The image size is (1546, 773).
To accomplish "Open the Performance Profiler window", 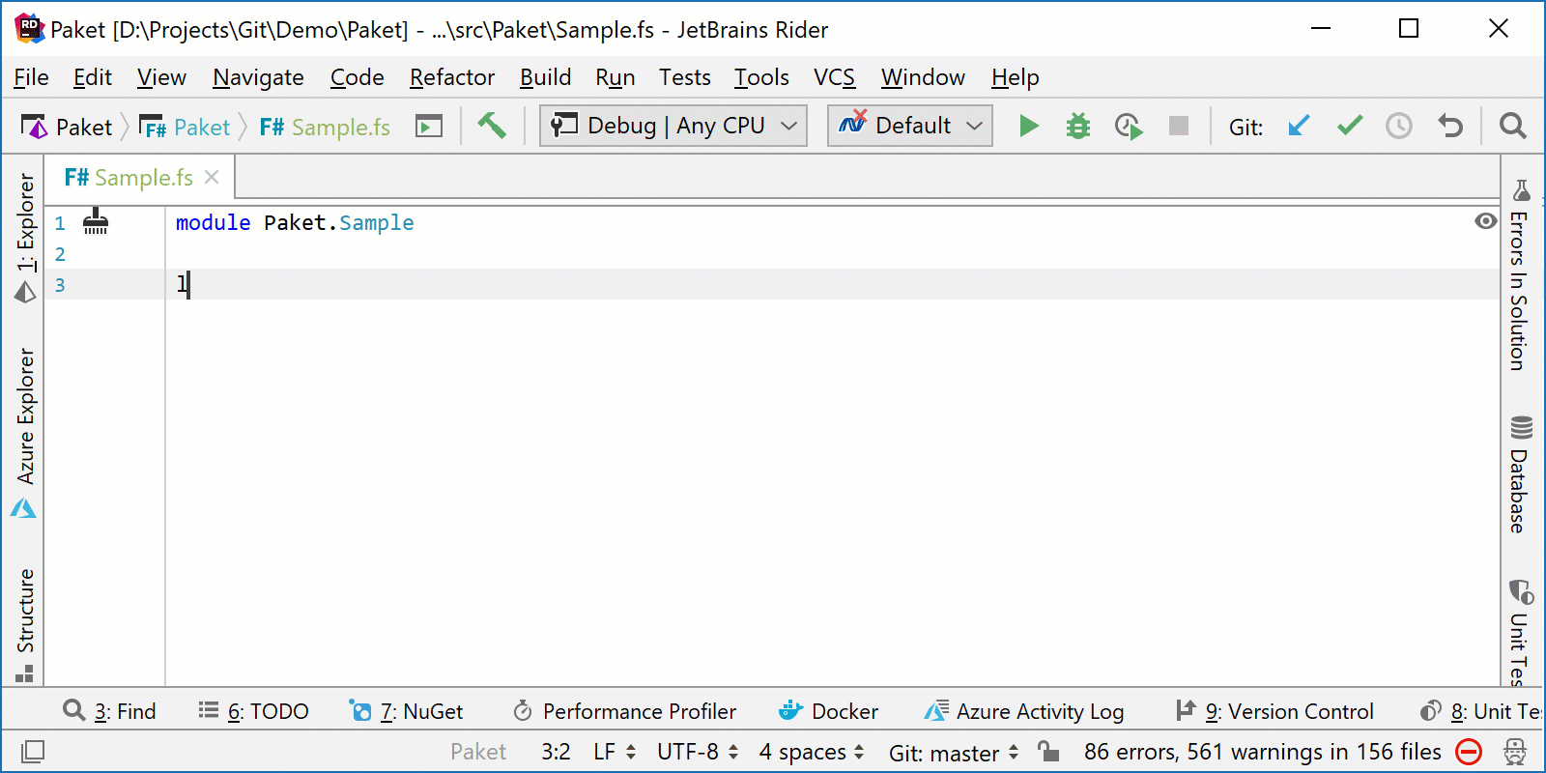I will [x=624, y=711].
